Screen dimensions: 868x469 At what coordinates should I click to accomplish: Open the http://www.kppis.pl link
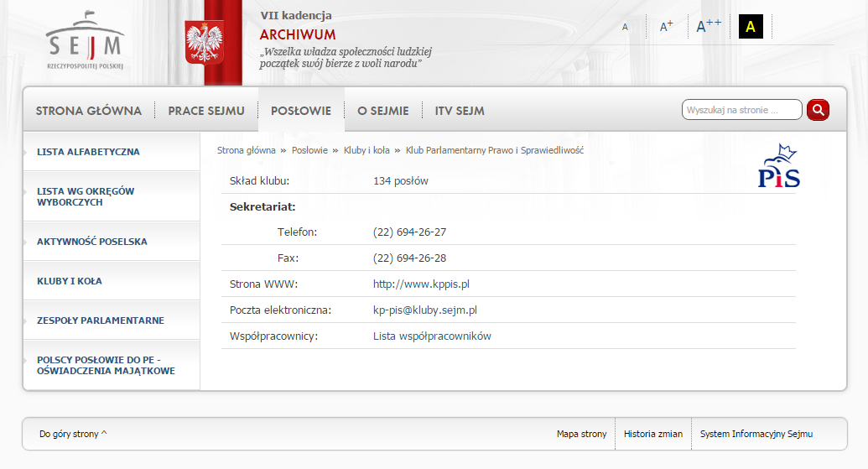[421, 284]
